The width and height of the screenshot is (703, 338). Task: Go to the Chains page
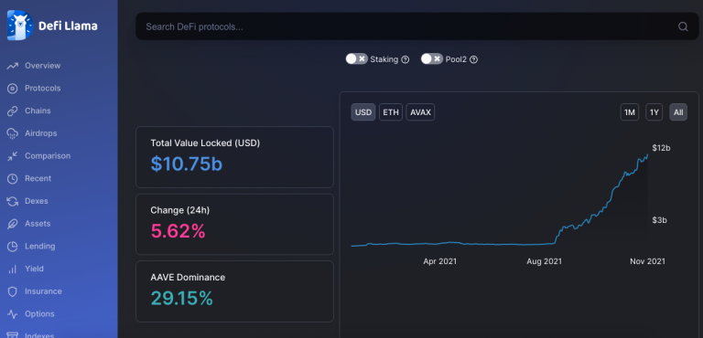coord(38,111)
